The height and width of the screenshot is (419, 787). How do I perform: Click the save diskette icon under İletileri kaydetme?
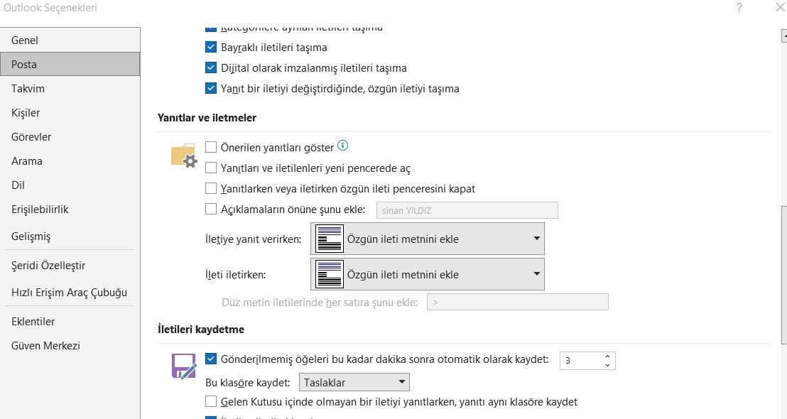click(x=183, y=366)
